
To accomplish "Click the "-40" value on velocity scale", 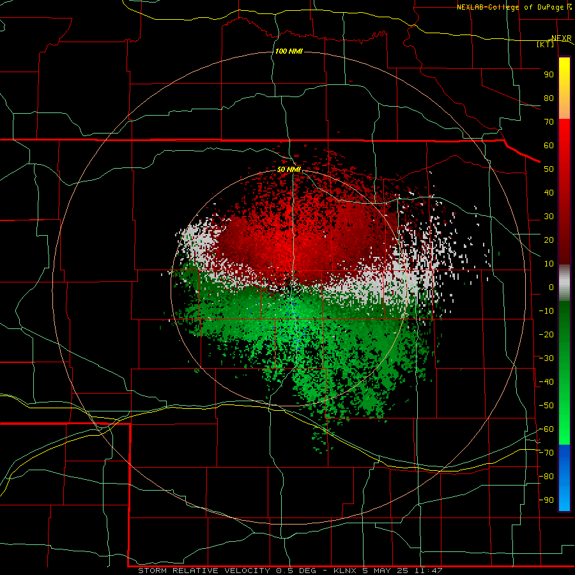I will point(546,382).
